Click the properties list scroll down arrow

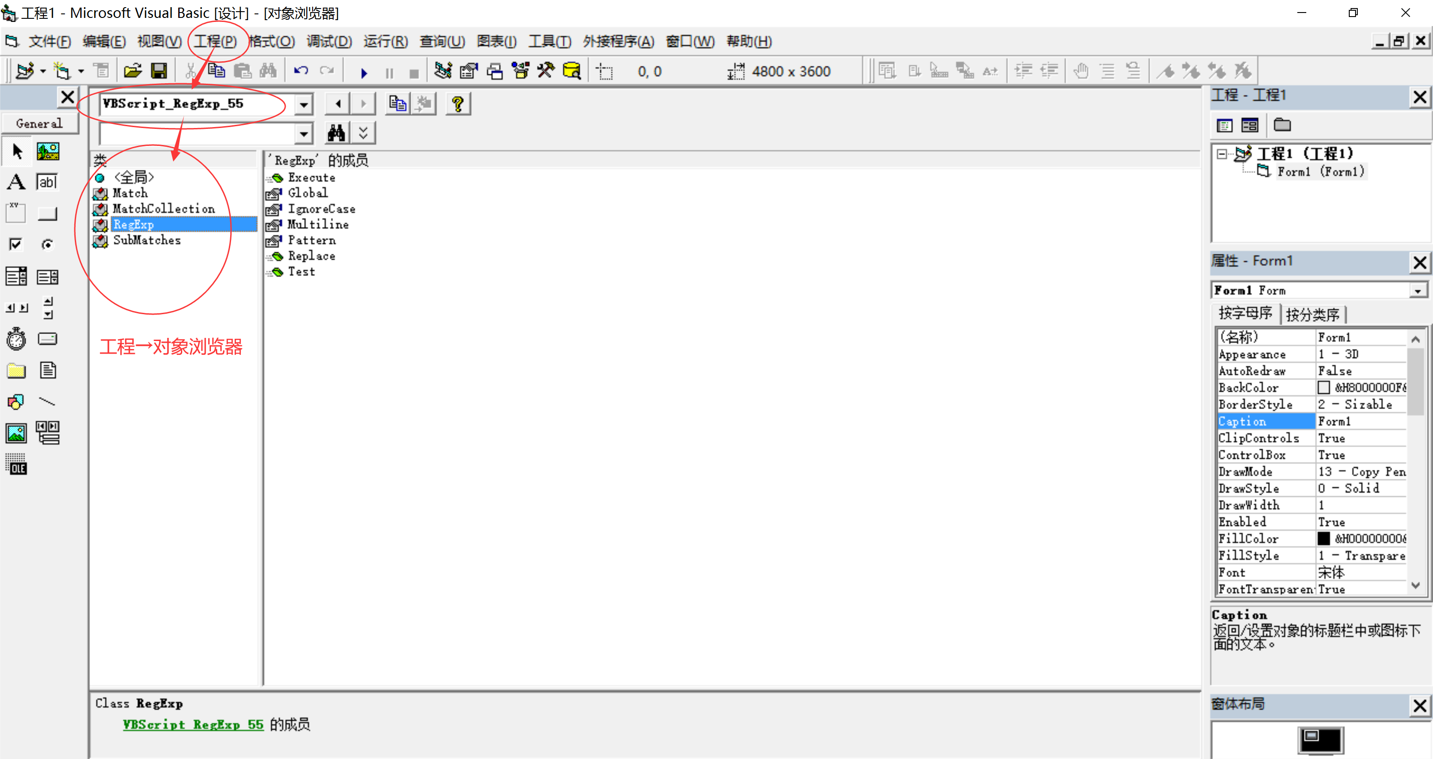click(x=1416, y=585)
